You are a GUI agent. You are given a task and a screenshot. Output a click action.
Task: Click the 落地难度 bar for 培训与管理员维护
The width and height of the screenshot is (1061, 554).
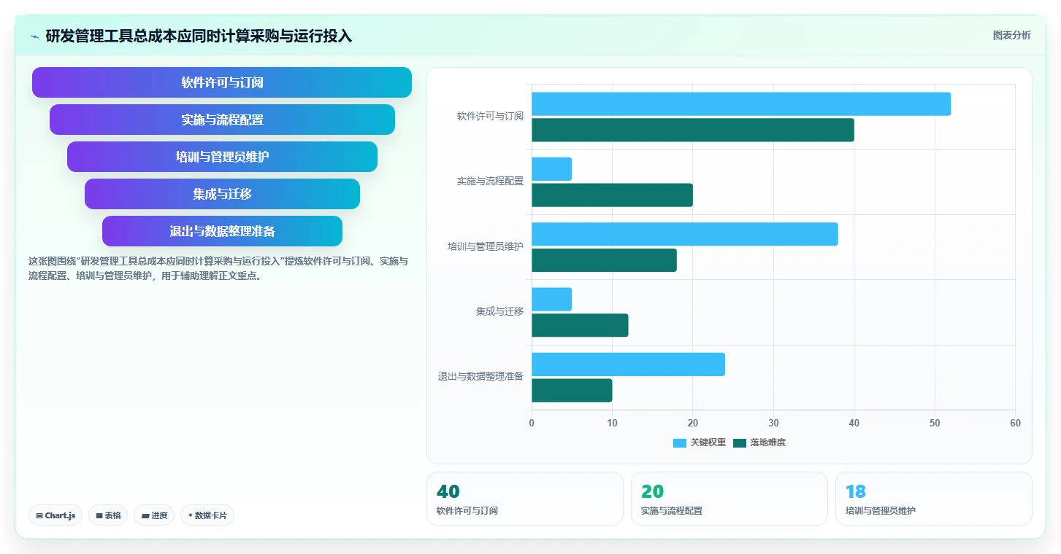(x=604, y=260)
